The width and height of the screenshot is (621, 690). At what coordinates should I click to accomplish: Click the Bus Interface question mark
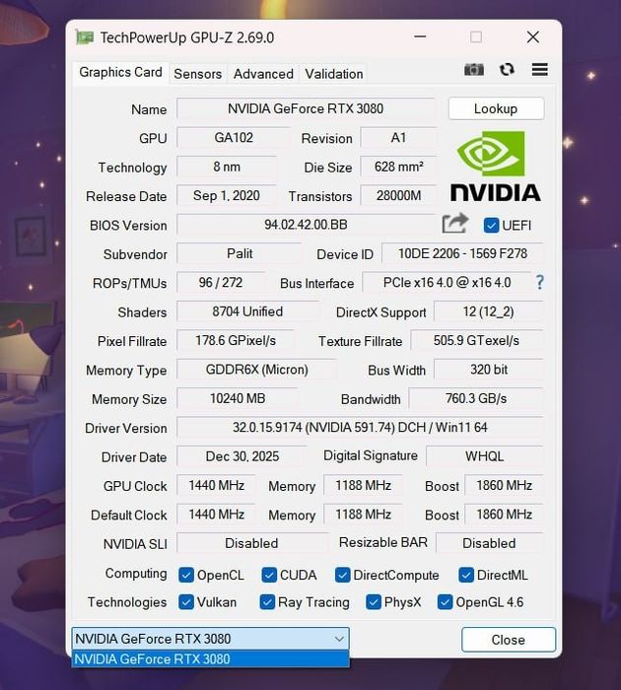539,282
